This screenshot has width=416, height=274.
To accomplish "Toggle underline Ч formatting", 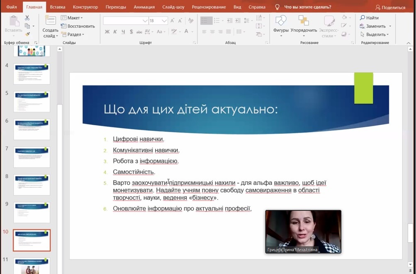I will click(123, 32).
